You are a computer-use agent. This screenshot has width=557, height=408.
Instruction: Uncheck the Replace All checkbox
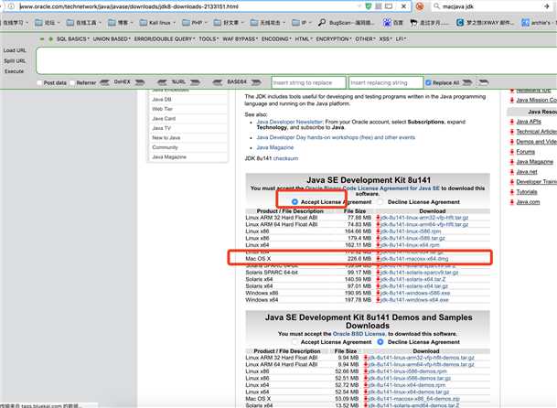click(428, 83)
